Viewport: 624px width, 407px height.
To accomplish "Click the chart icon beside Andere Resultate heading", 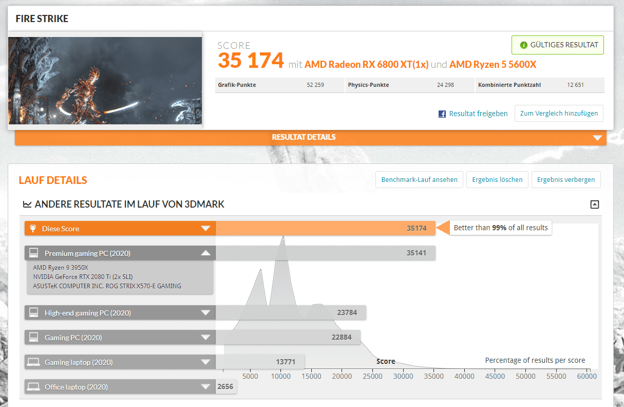I will 27,205.
